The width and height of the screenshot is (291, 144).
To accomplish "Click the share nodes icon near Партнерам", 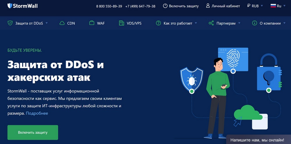I will 211,23.
